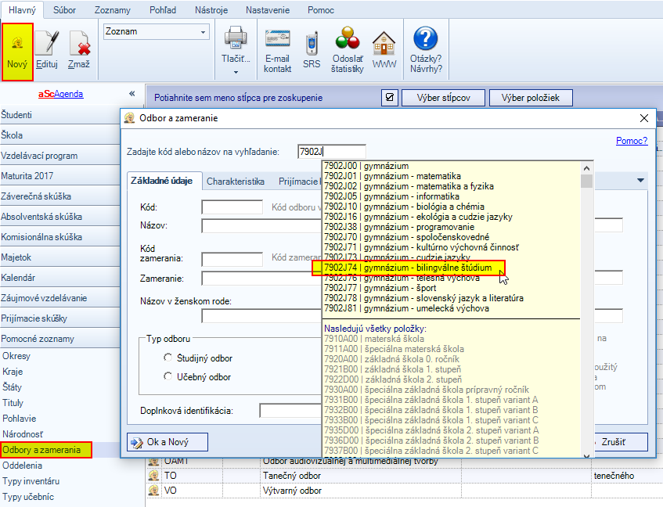Toggle the checkbox beside Výber stĺpcov
Image resolution: width=663 pixels, height=507 pixels.
click(389, 98)
